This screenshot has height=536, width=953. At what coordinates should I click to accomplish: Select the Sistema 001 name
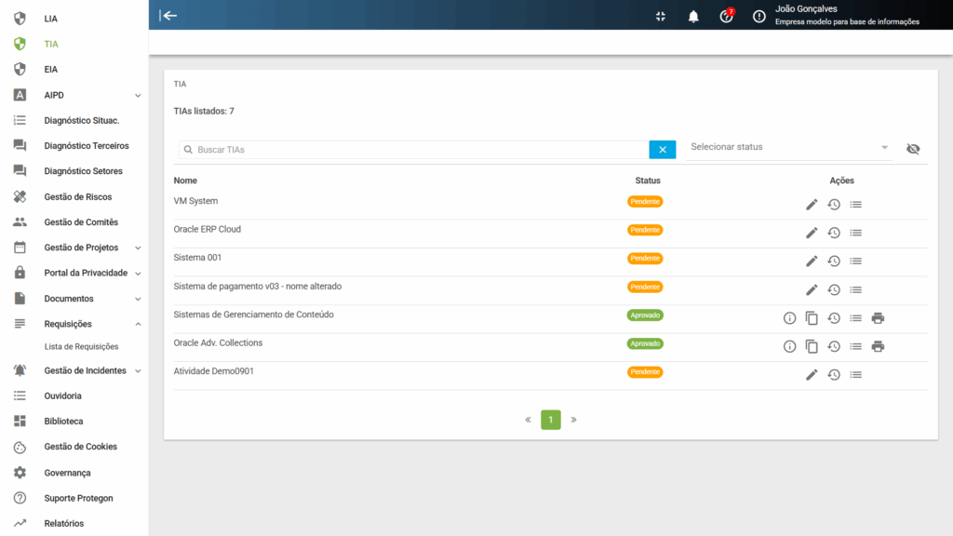[197, 258]
